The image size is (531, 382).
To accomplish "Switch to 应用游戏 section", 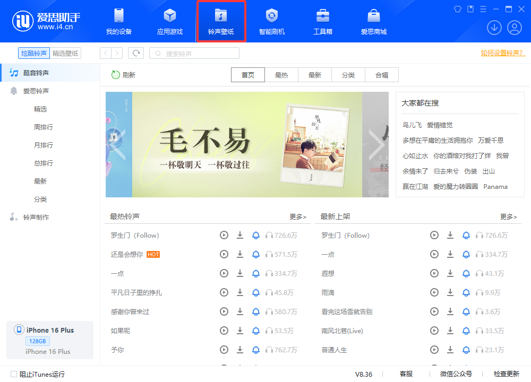I will tap(170, 21).
